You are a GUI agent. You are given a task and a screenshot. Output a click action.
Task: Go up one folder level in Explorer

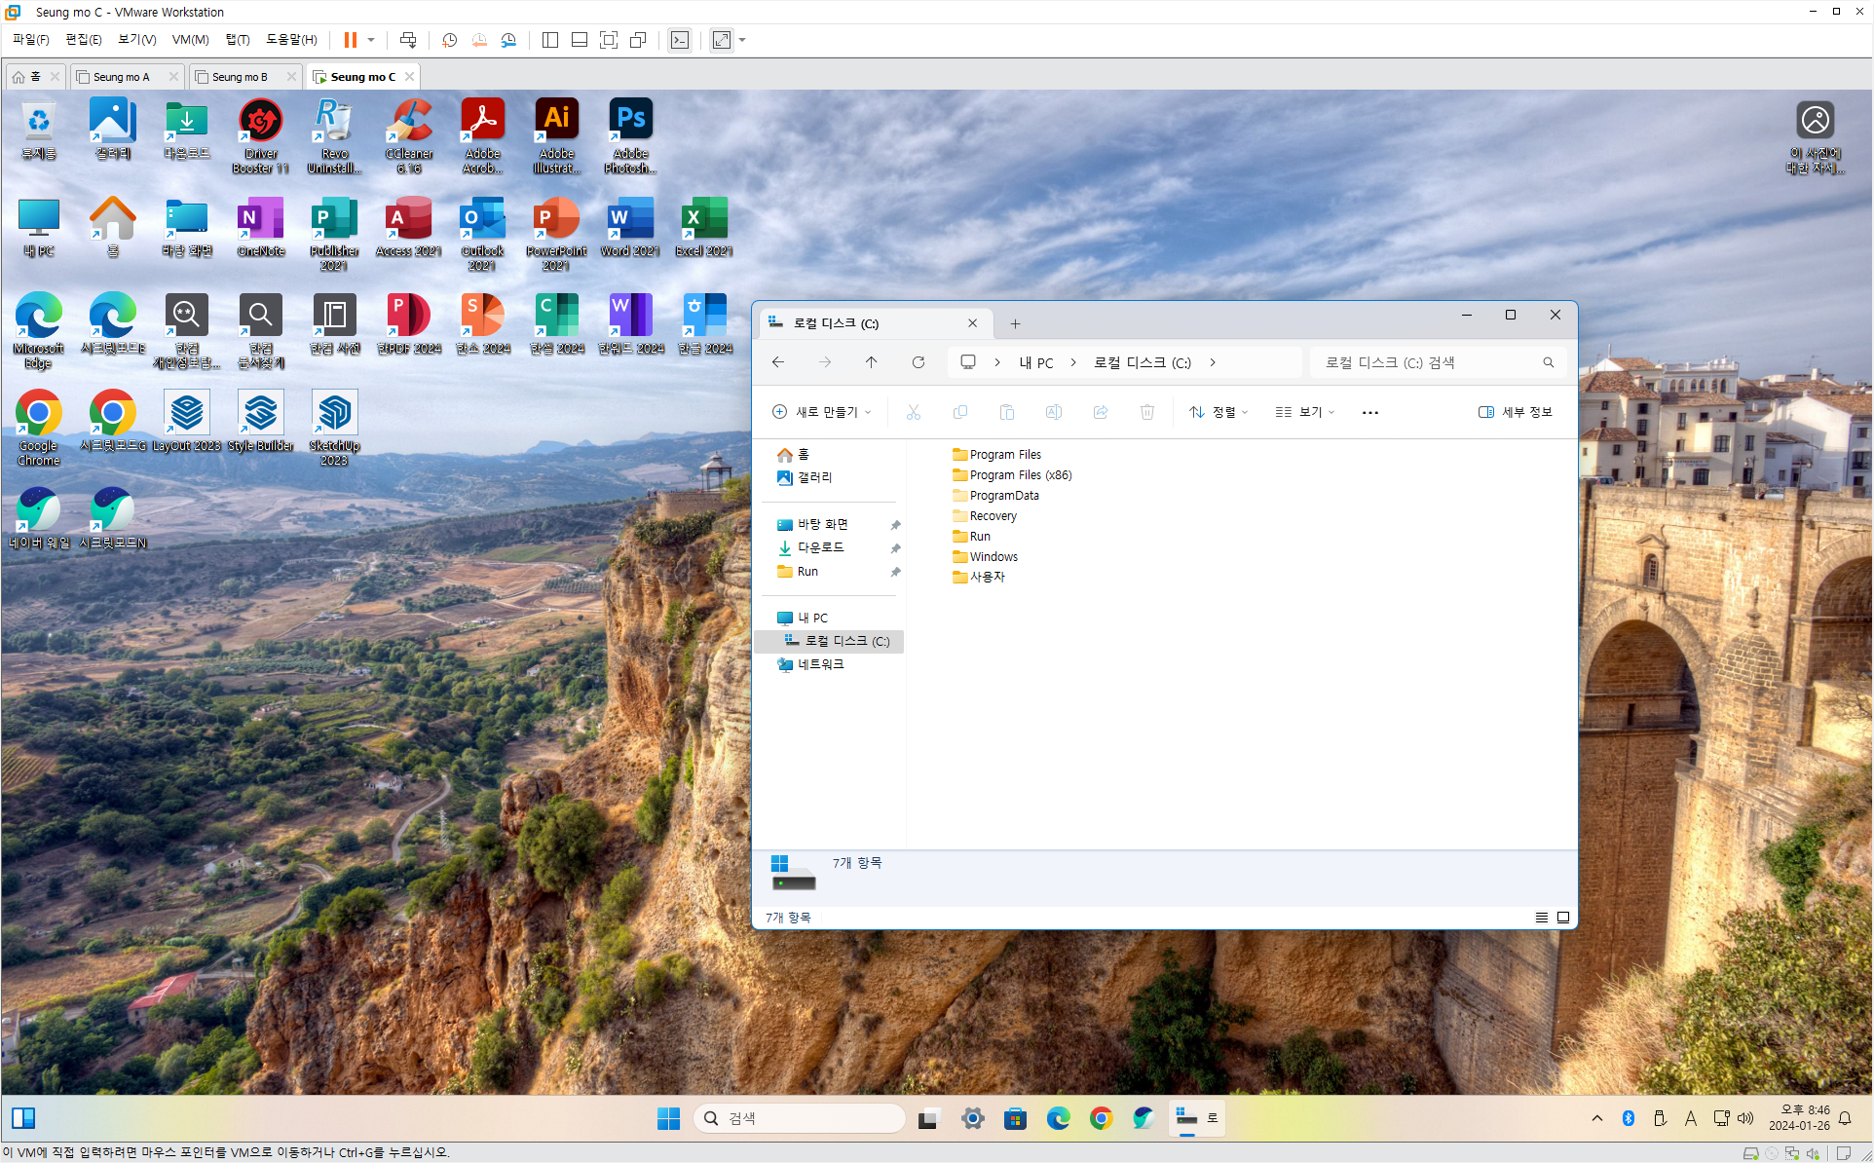click(x=871, y=362)
